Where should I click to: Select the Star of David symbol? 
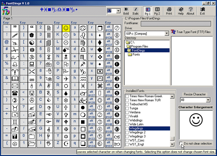click(66, 136)
